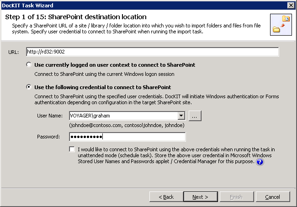Click the folder import wizard icon
The height and width of the screenshot is (207, 297).
(x=280, y=24)
